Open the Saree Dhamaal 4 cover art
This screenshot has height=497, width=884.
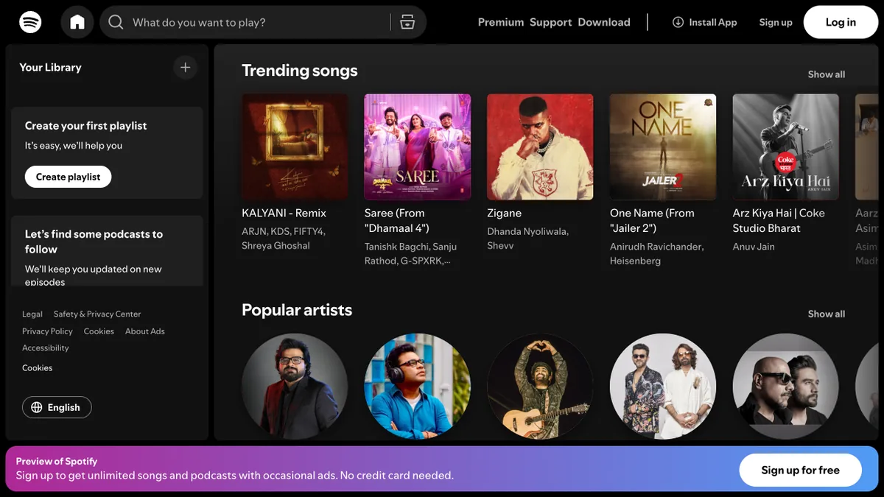418,147
